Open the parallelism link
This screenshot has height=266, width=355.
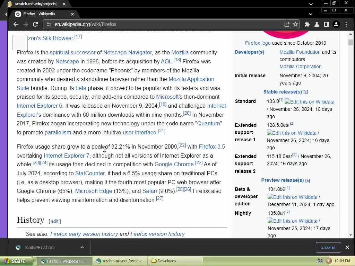click(58, 133)
